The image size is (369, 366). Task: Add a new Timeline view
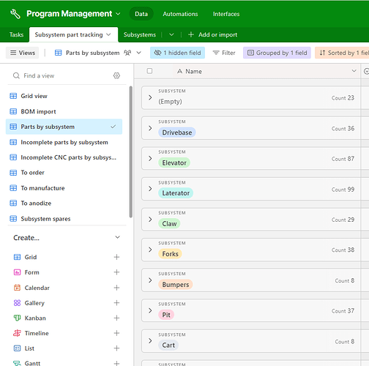tap(116, 333)
